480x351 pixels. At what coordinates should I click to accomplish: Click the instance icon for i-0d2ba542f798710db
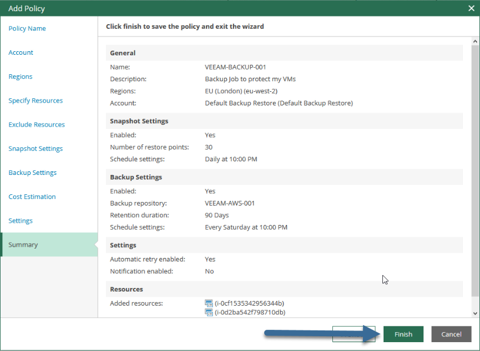[x=209, y=312]
